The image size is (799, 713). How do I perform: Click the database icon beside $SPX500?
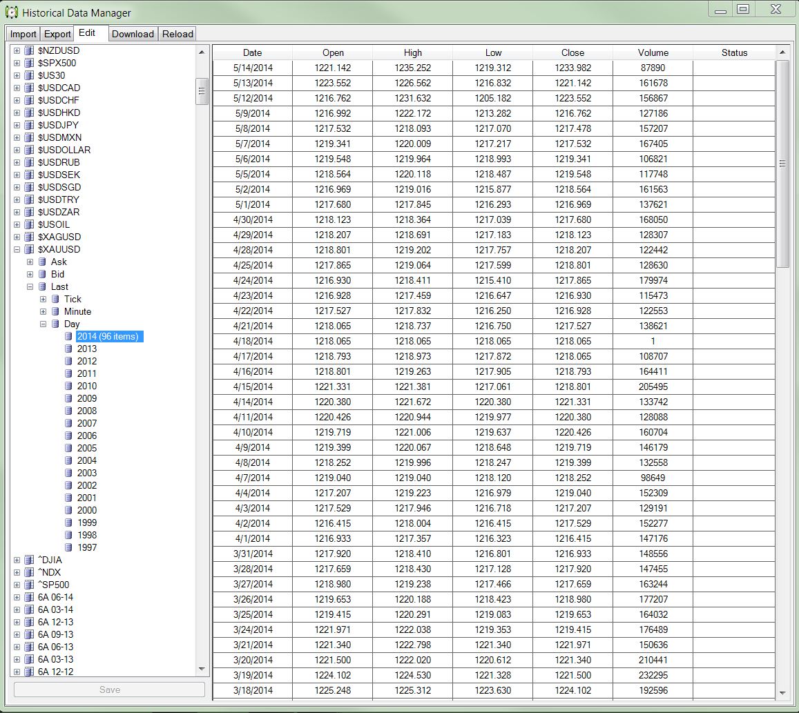(30, 63)
